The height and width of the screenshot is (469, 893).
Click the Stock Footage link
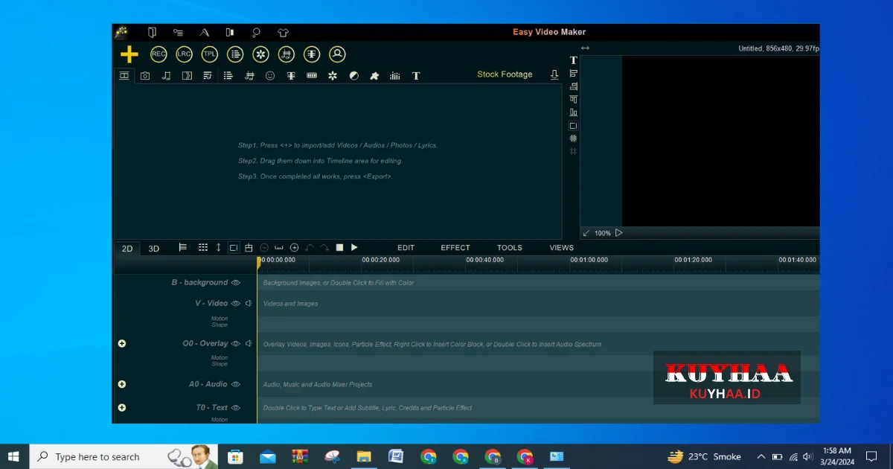click(505, 74)
